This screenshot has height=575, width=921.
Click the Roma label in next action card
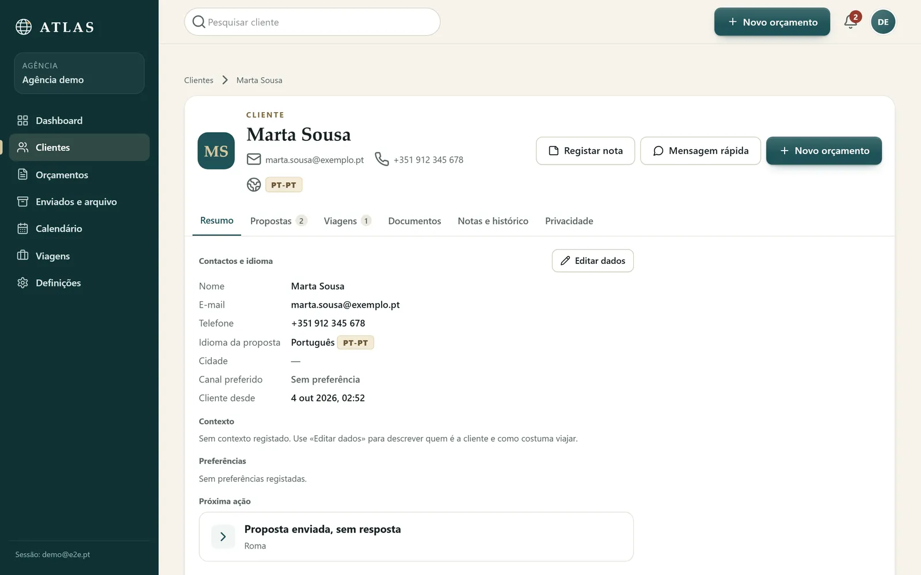point(255,546)
